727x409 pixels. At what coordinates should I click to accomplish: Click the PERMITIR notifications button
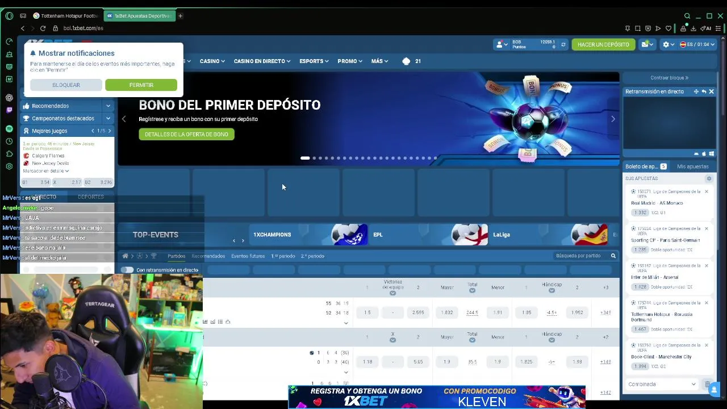click(141, 85)
